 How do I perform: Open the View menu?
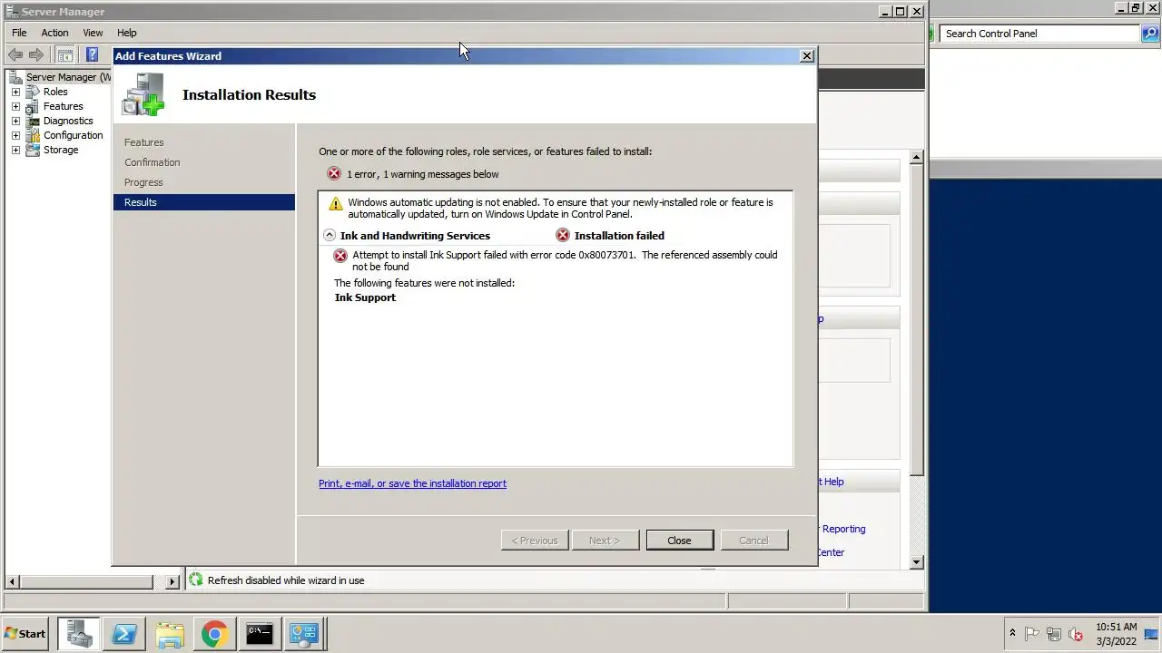pos(93,33)
